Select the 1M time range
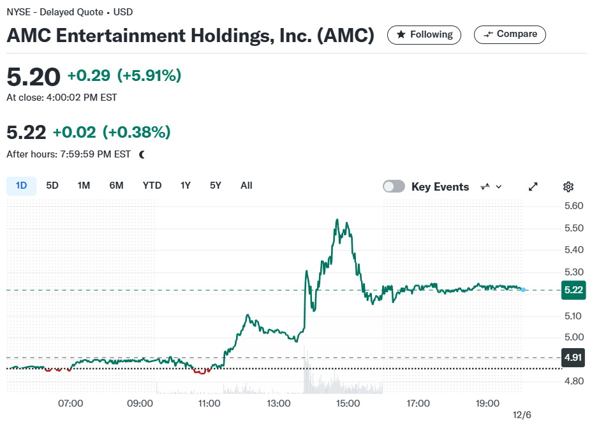Screen dimensions: 592x424 pyautogui.click(x=84, y=186)
